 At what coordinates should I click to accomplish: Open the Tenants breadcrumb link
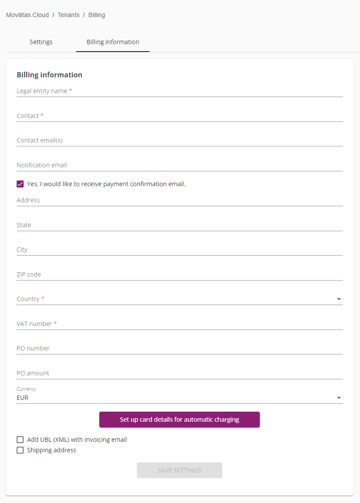[68, 15]
